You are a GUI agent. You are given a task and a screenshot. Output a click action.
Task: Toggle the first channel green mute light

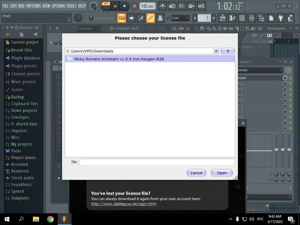(51, 42)
